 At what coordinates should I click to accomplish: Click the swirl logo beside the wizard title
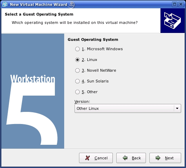(71, 5)
